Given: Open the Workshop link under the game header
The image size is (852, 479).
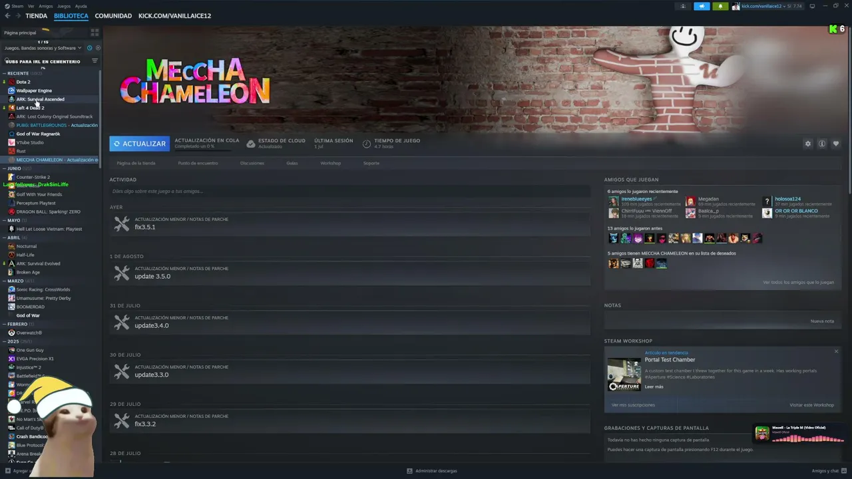Looking at the screenshot, I should (x=330, y=163).
